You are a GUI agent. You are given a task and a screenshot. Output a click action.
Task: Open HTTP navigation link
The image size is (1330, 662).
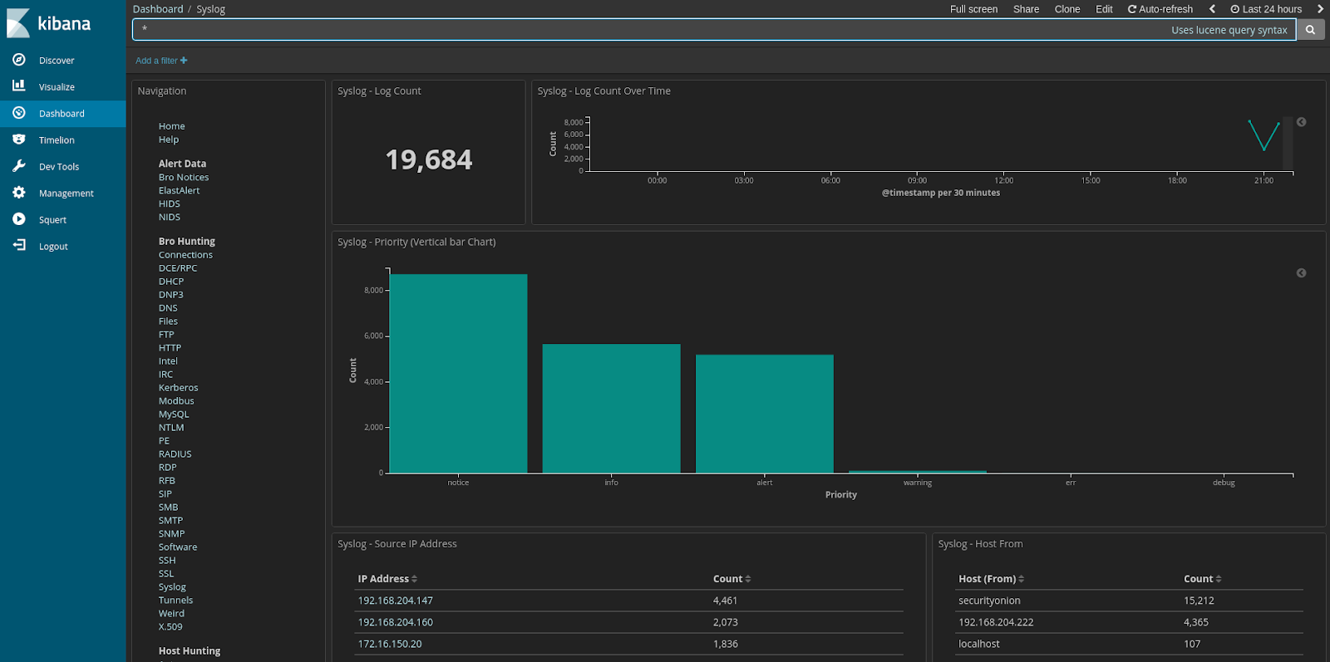[x=170, y=348]
